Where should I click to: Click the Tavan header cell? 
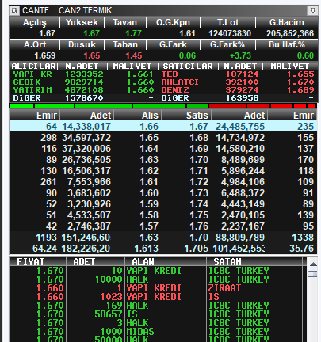125,23
